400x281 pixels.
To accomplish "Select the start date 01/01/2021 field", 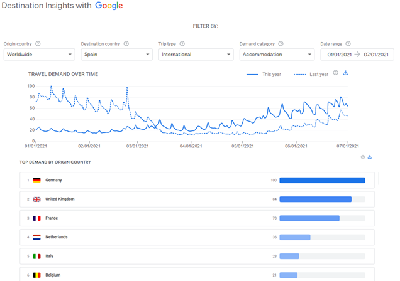I will (339, 55).
